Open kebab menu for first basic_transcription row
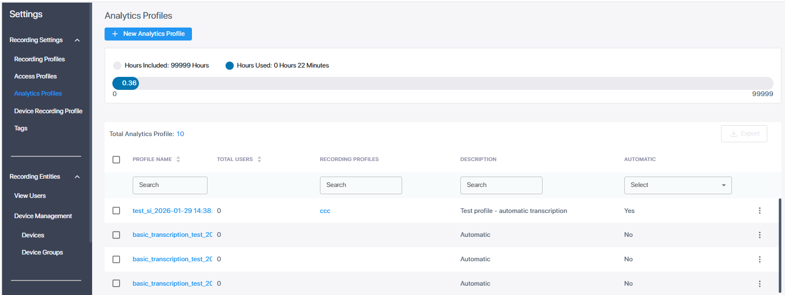The image size is (785, 295). point(759,235)
